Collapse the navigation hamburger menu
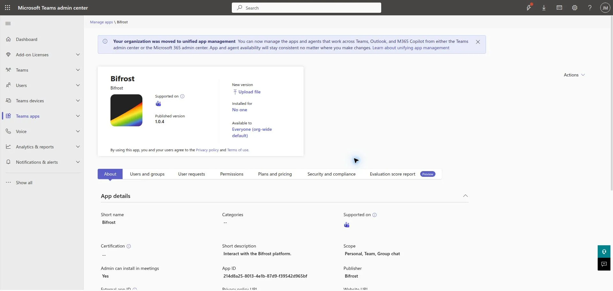 click(x=8, y=23)
